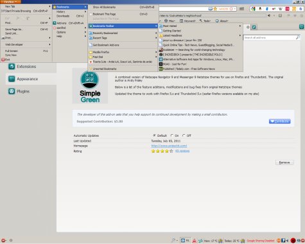
Task: Choose Bookmark This Page
Action: point(123,14)
